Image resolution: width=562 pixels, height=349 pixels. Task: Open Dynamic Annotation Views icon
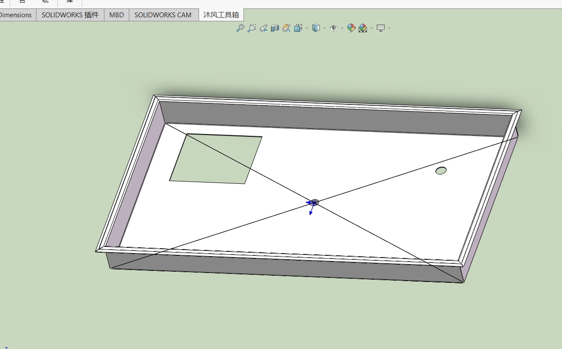pyautogui.click(x=286, y=28)
